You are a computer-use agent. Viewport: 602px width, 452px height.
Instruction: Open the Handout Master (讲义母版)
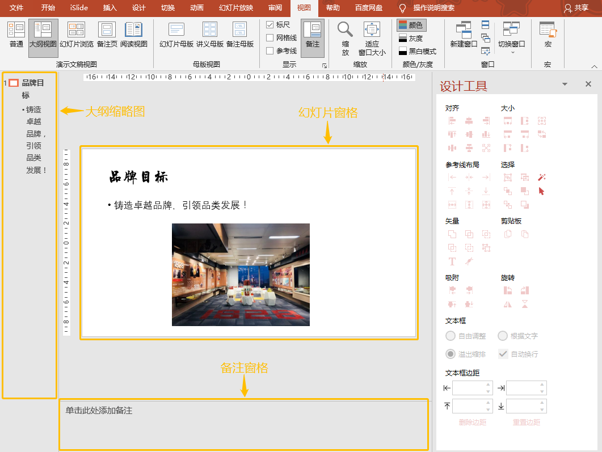[x=209, y=35]
